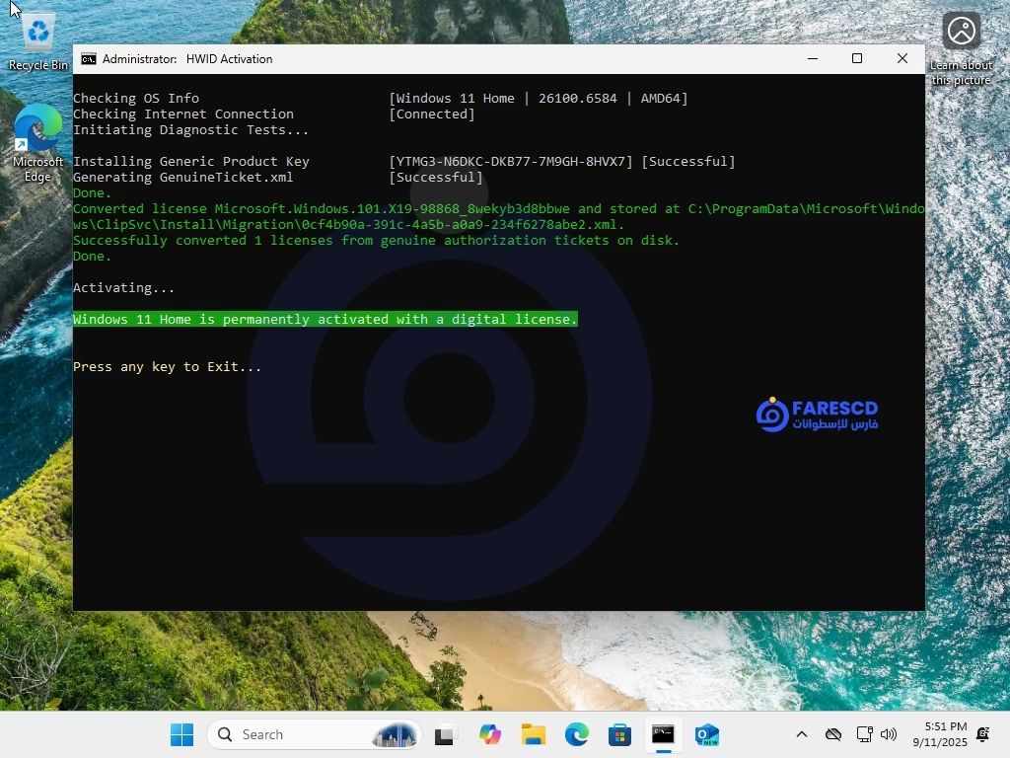Click the volume speaker tray icon
The image size is (1010, 758).
(889, 734)
